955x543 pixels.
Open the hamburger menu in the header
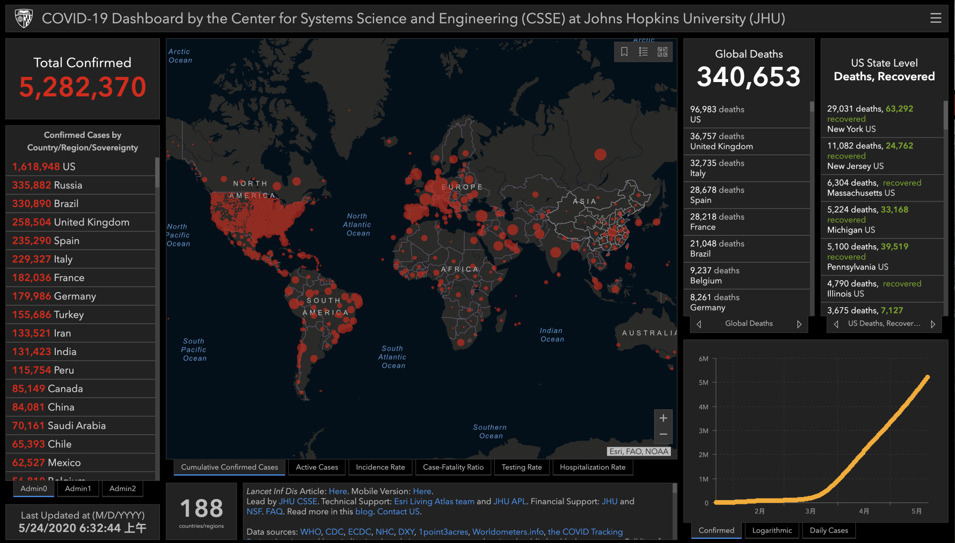[x=935, y=18]
